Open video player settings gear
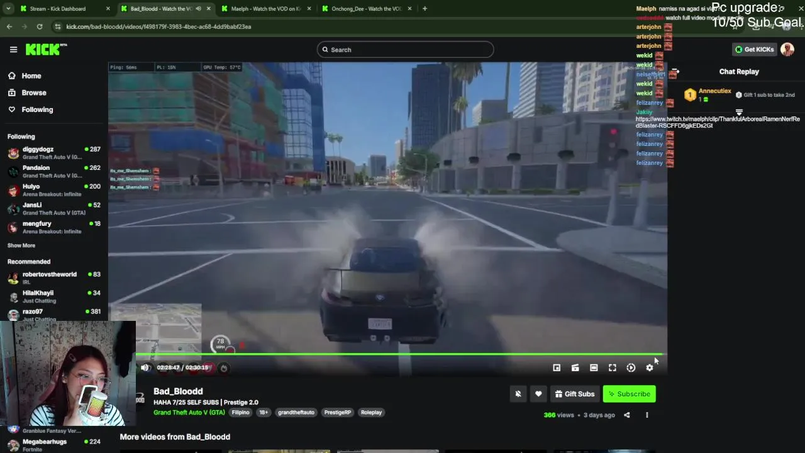Viewport: 805px width, 453px height. pyautogui.click(x=650, y=367)
